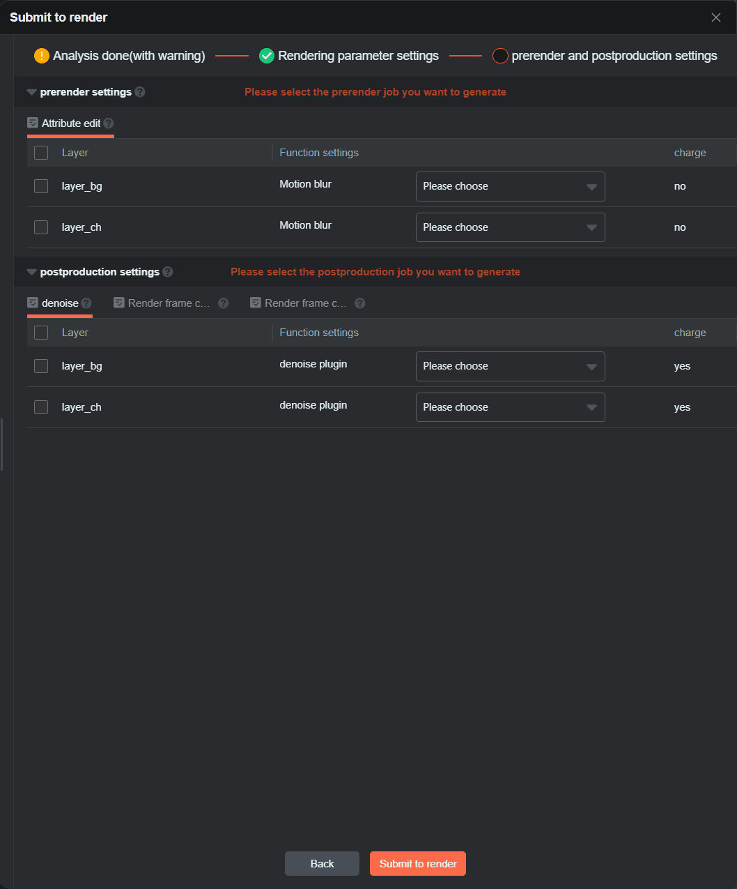Check layer_ch in the Attribute edit table
Viewport: 737px width, 889px height.
[x=41, y=227]
